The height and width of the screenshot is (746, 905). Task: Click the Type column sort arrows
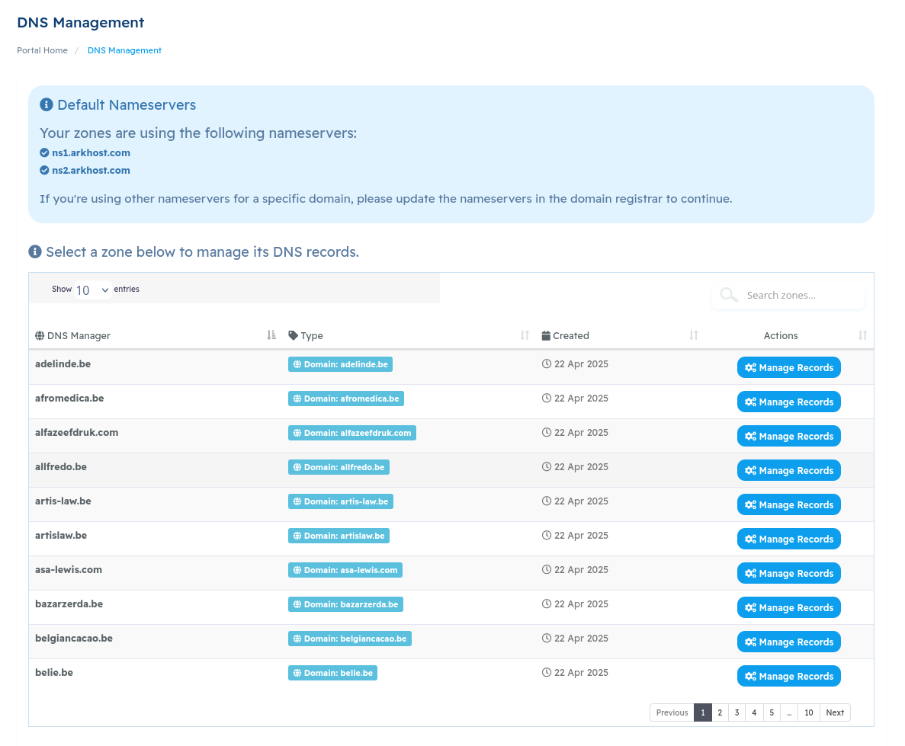[x=525, y=335]
